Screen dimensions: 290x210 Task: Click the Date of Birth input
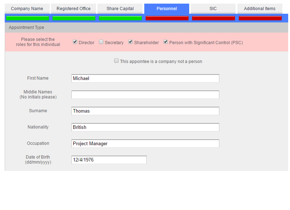coord(109,160)
